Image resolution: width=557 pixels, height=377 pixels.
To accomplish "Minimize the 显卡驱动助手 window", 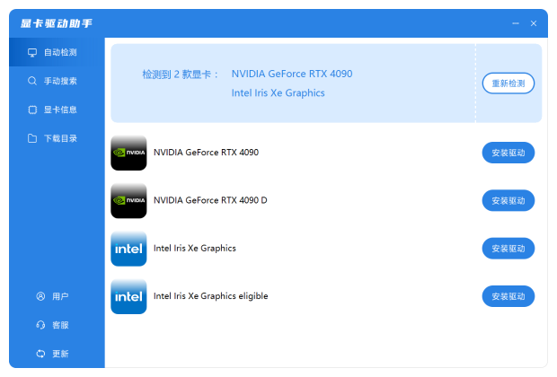I will coord(516,23).
